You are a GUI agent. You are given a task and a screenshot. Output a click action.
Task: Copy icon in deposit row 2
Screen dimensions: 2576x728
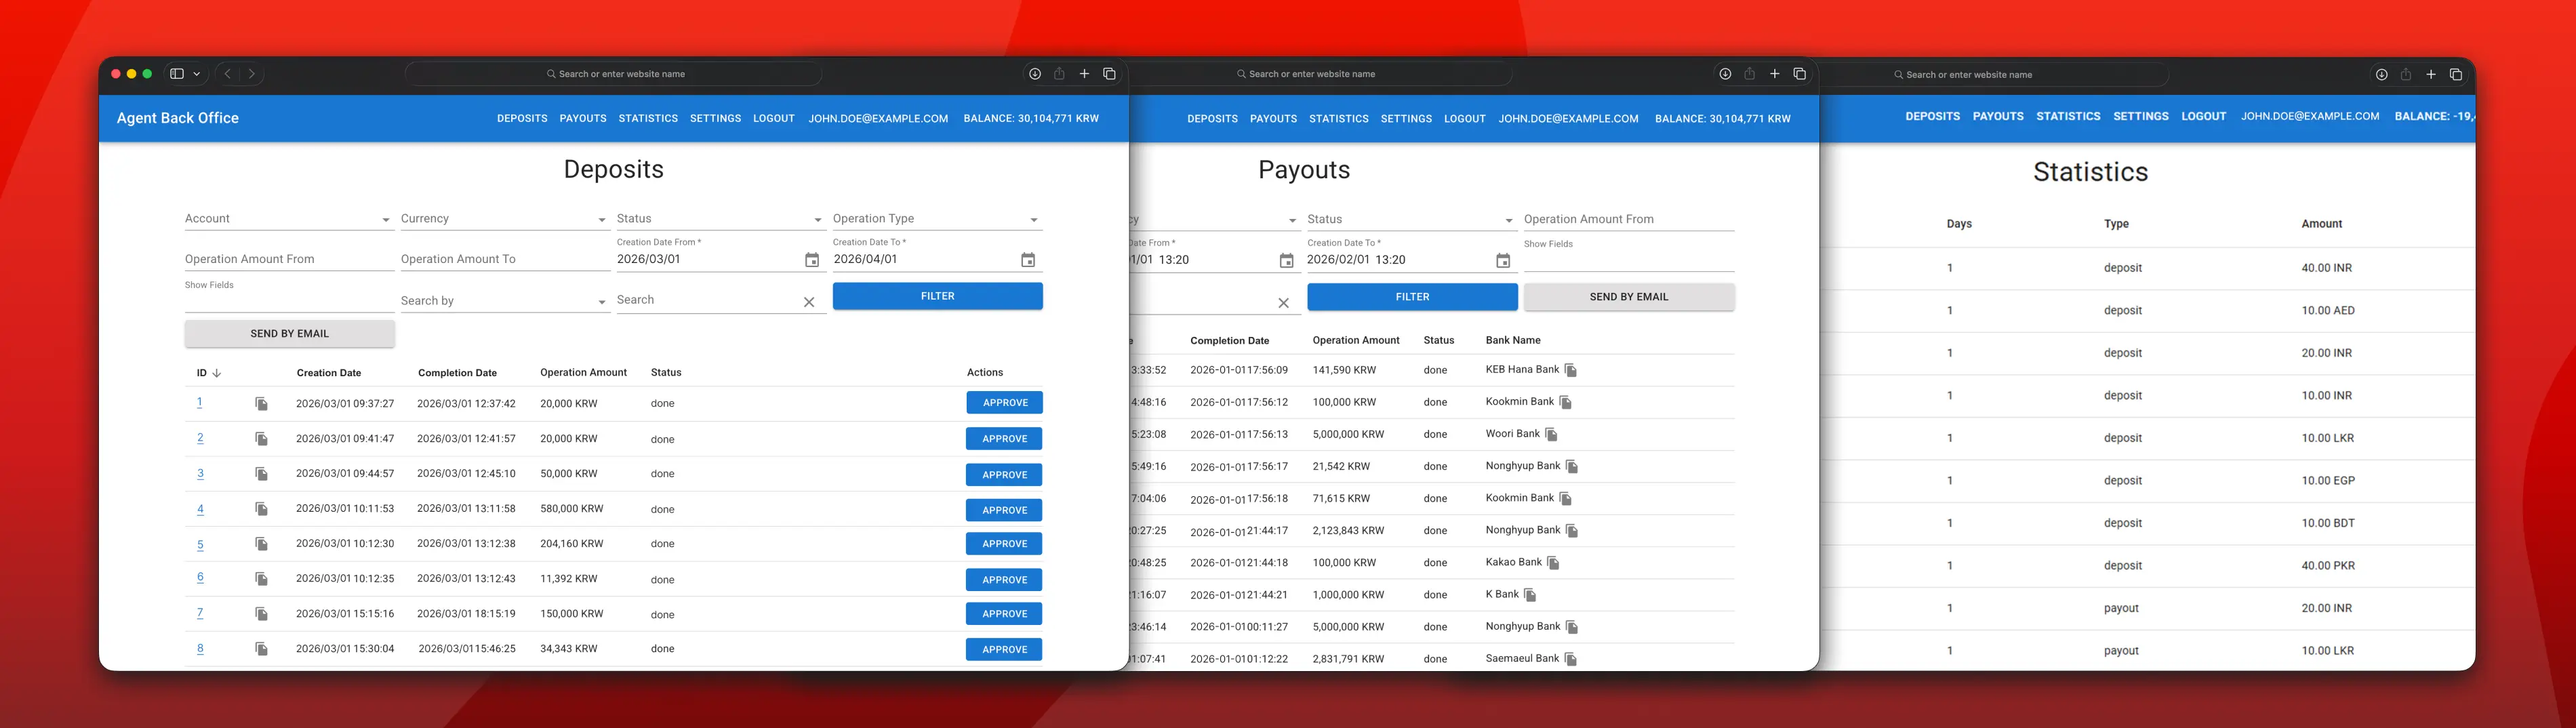coord(261,439)
